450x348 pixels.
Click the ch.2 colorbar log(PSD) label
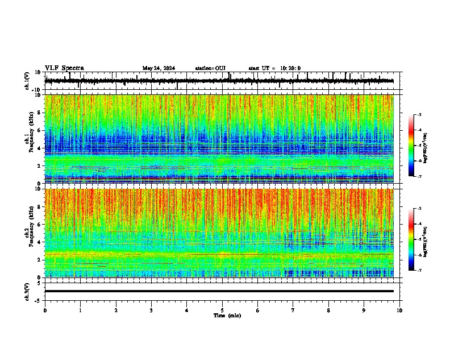pyautogui.click(x=425, y=242)
